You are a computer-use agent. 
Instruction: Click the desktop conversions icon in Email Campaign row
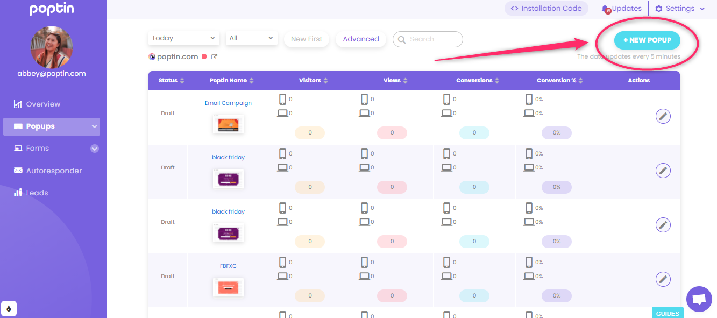coord(446,114)
